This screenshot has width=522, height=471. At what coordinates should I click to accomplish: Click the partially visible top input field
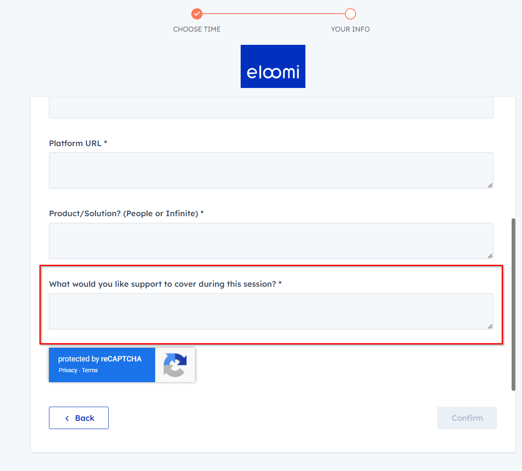coord(271,108)
